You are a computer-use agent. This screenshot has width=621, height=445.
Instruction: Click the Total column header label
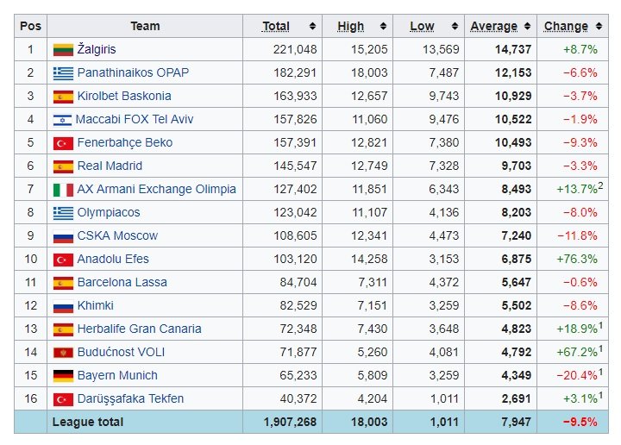[x=276, y=26]
